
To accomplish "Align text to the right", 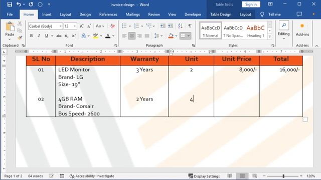I will click(x=139, y=36).
